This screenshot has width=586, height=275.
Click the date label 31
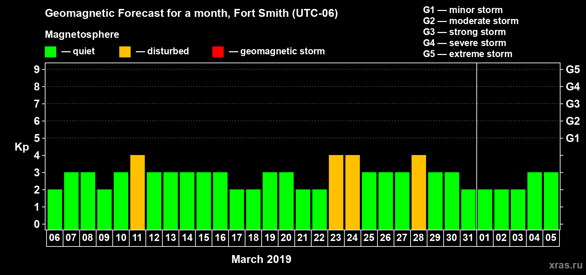click(x=468, y=238)
